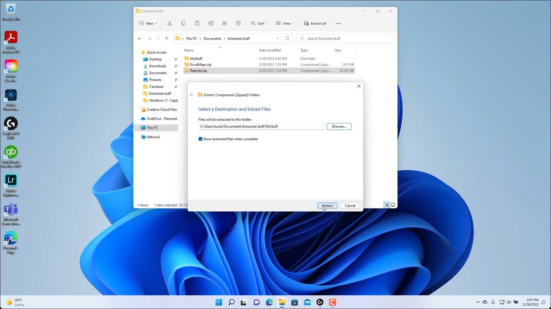Click the Paste clipboard icon
The image size is (551, 309).
click(197, 23)
